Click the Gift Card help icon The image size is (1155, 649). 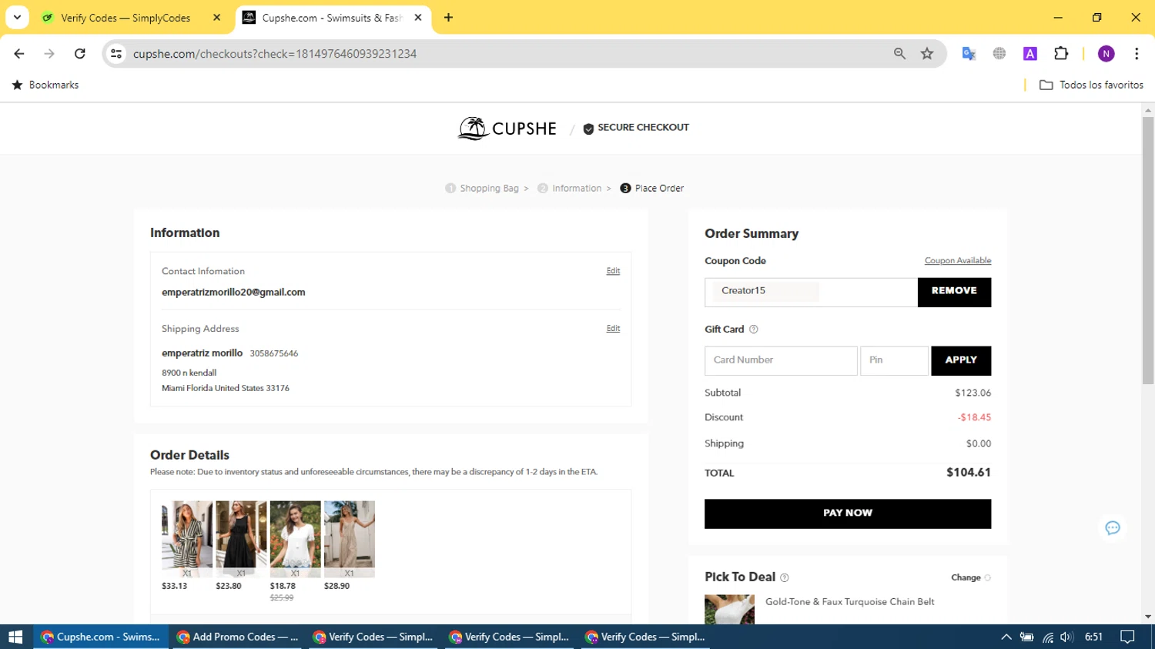point(754,330)
